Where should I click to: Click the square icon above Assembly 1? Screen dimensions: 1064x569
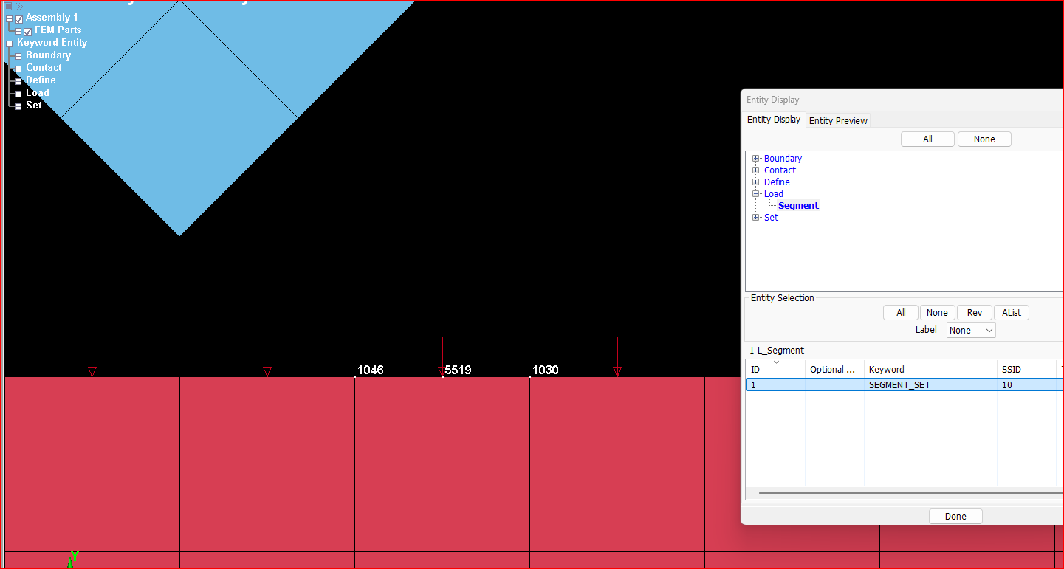click(9, 6)
